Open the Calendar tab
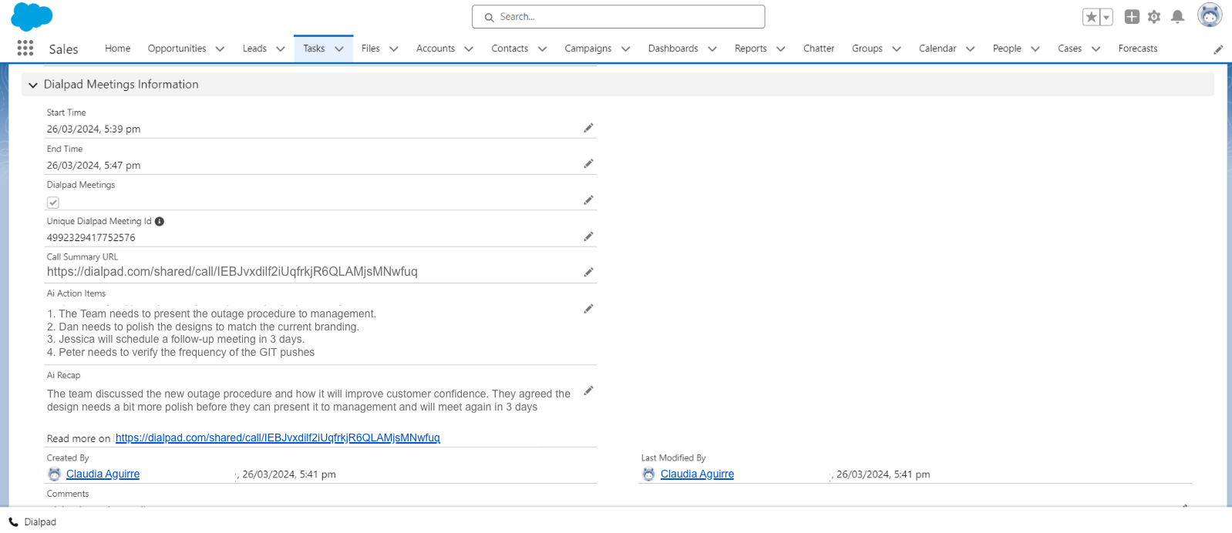1232x533 pixels. pyautogui.click(x=937, y=49)
